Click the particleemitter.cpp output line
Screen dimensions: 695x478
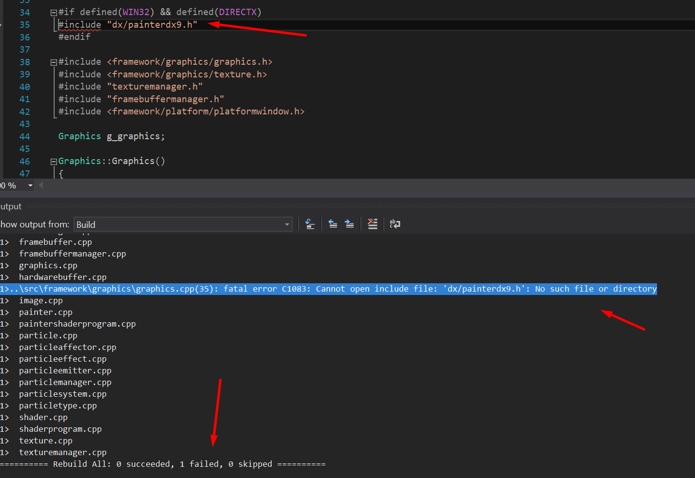[65, 370]
